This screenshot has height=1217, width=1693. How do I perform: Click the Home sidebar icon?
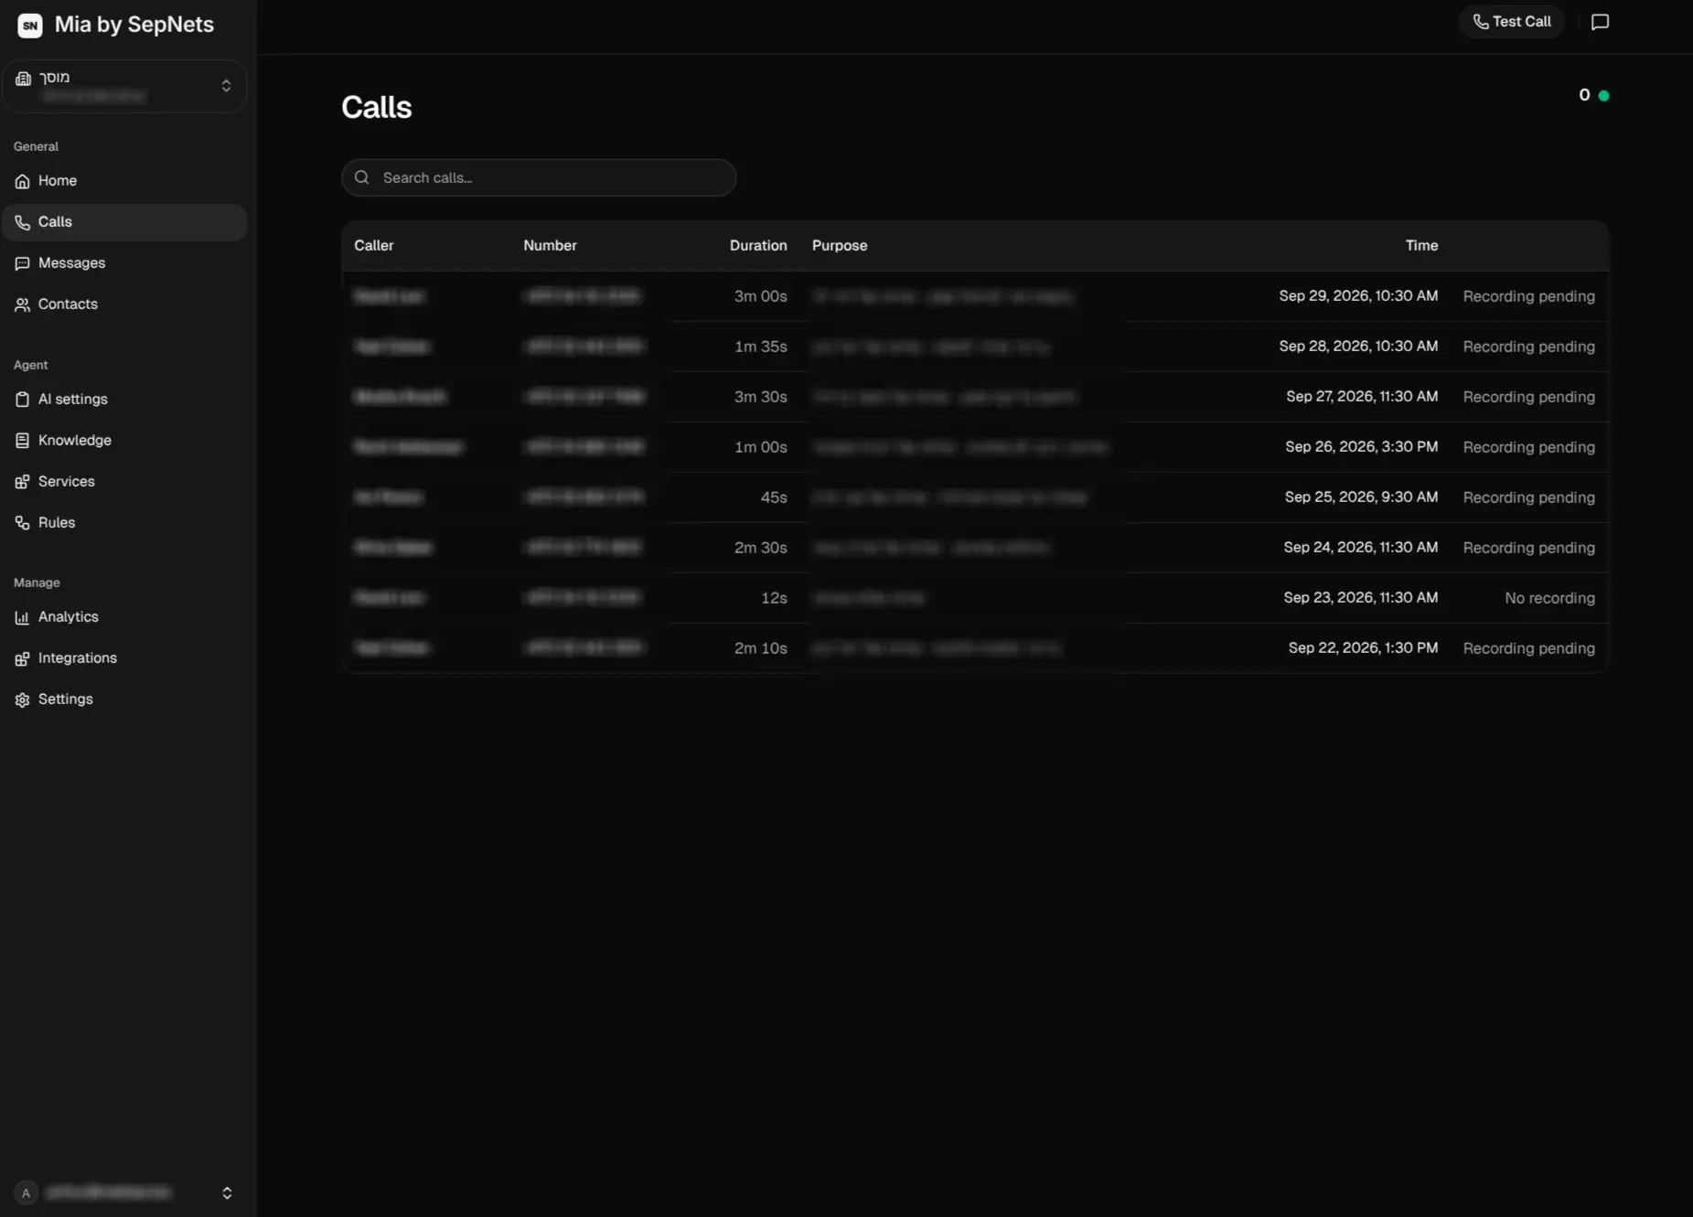click(x=22, y=181)
